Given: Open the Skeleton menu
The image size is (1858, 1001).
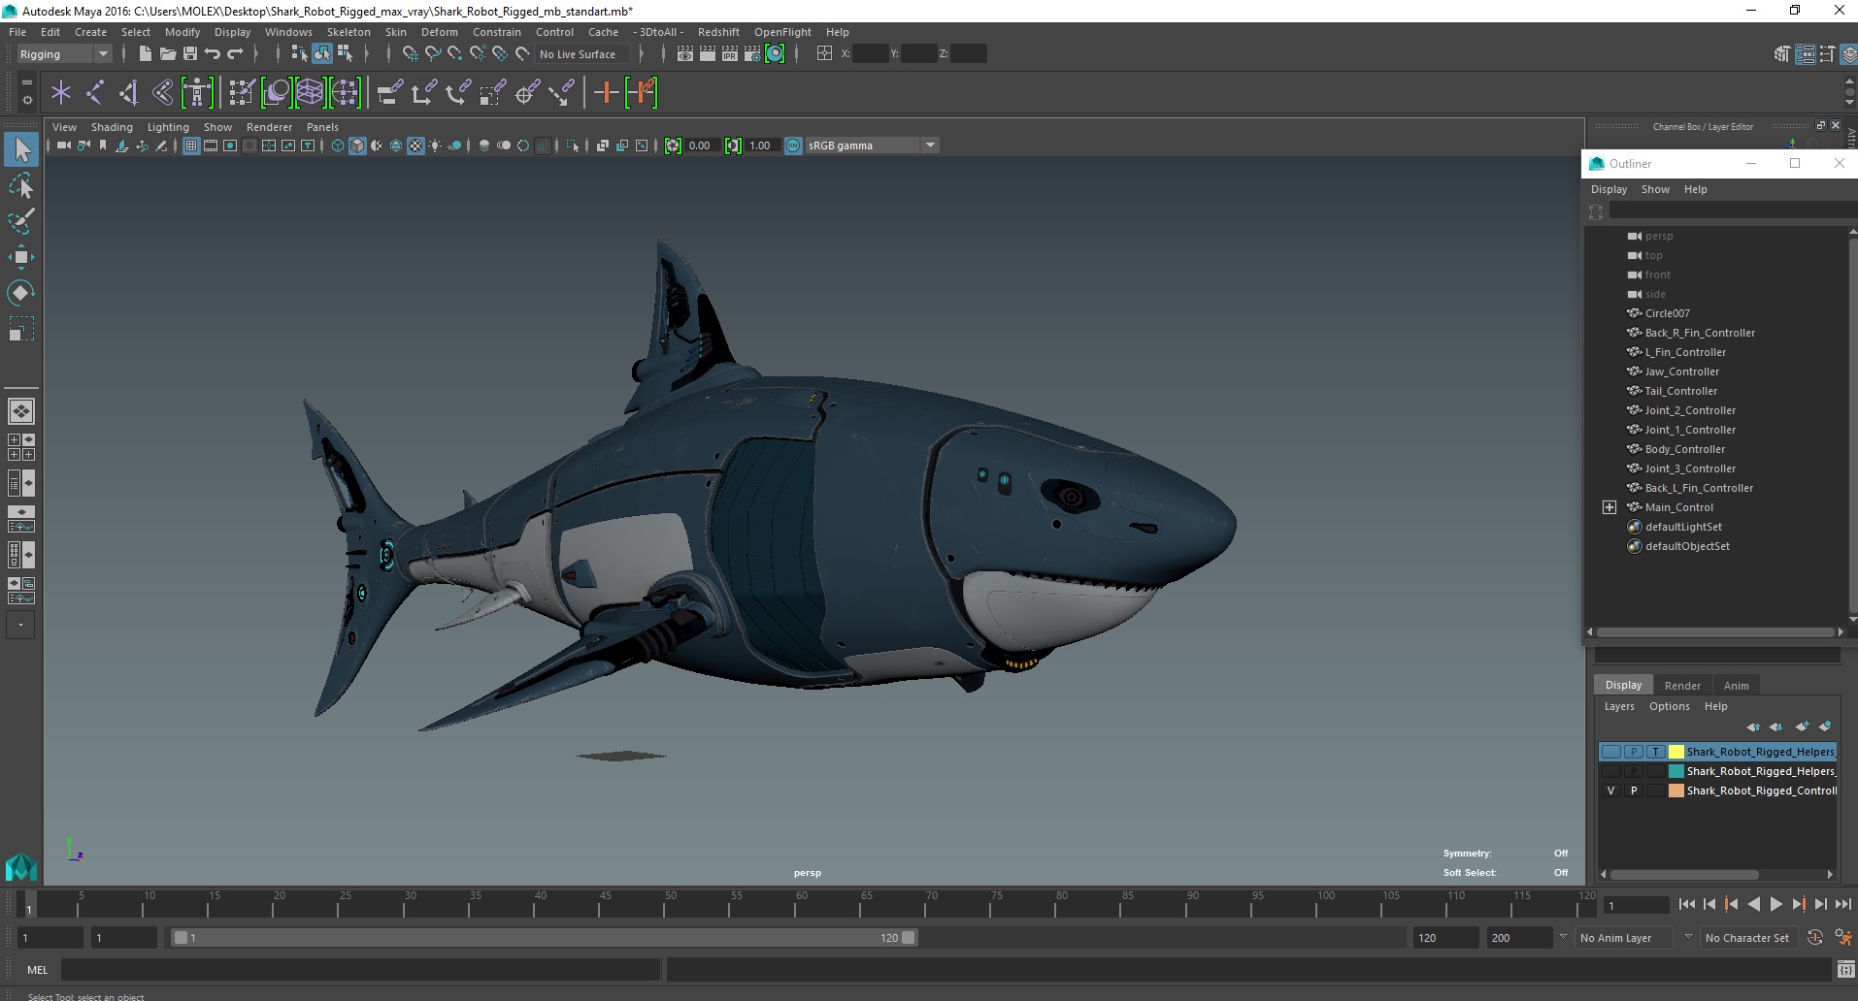Looking at the screenshot, I should [348, 32].
